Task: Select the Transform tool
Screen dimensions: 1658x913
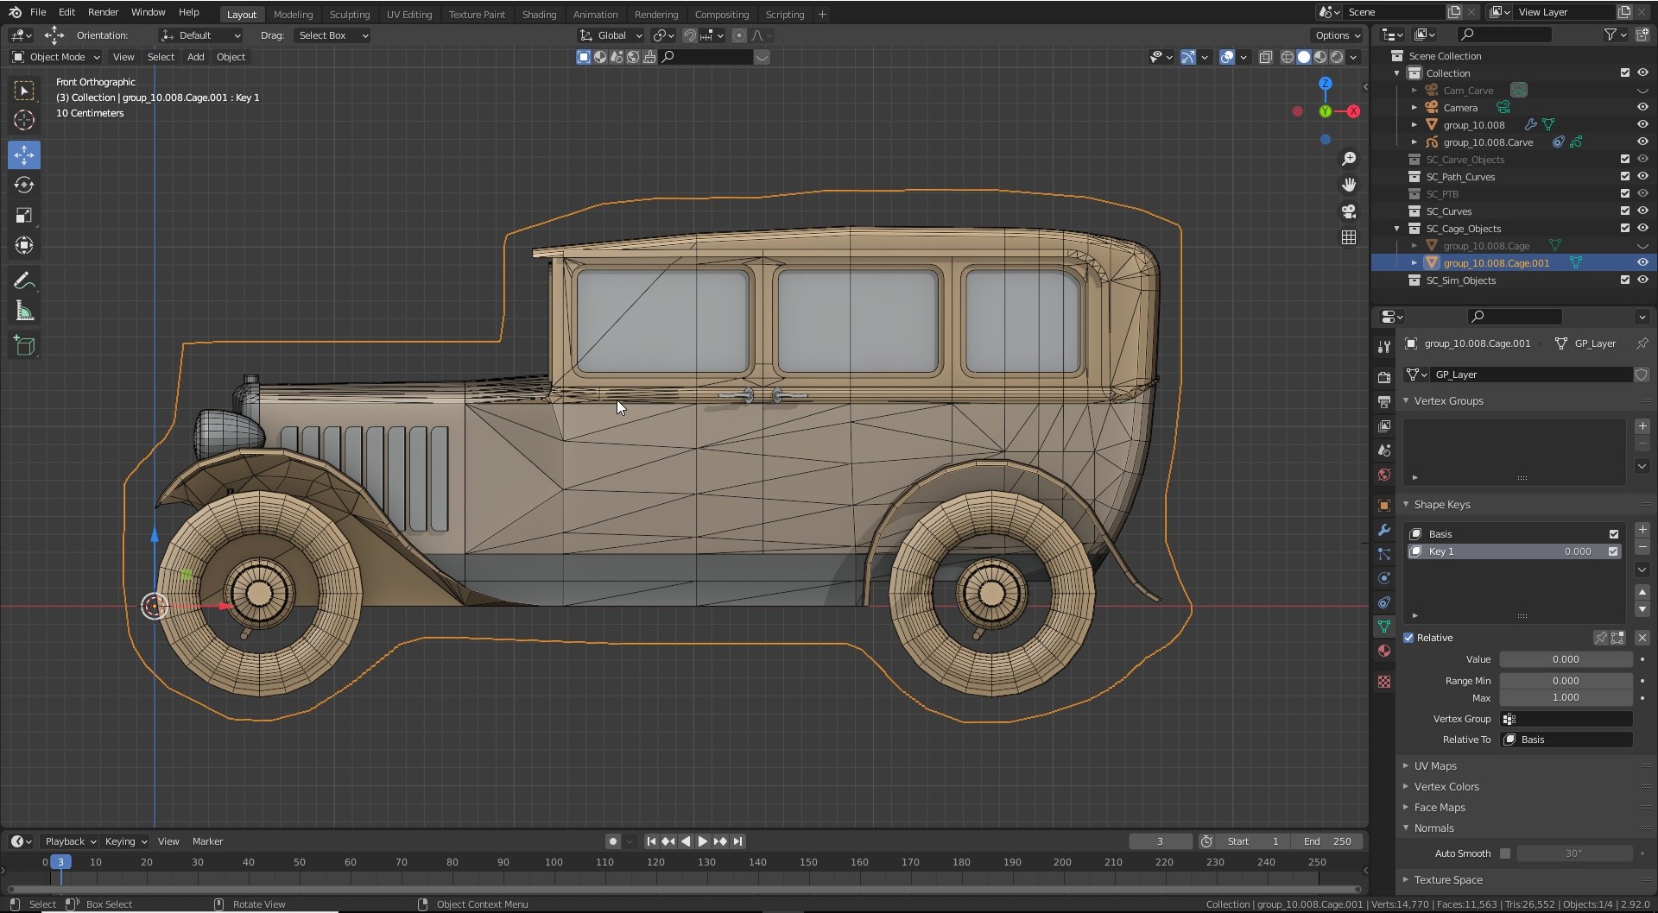Action: pos(24,245)
